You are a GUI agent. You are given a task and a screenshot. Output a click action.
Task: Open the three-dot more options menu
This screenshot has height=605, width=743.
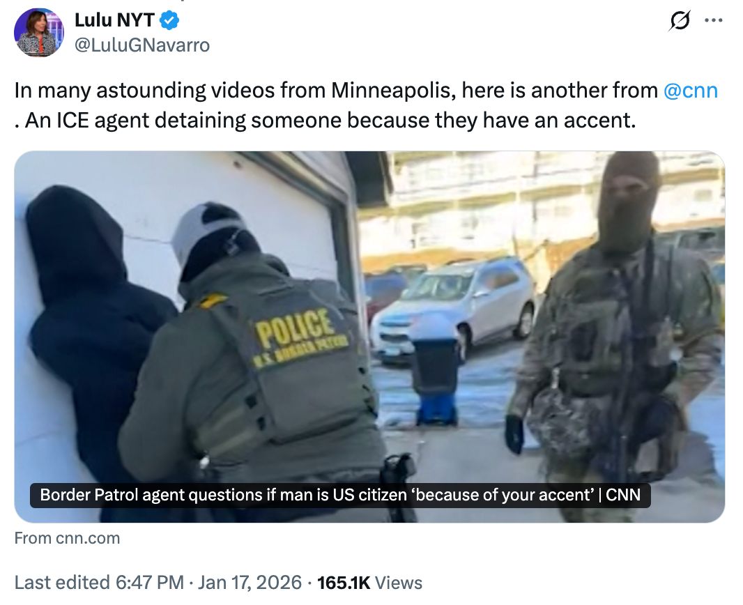[714, 20]
